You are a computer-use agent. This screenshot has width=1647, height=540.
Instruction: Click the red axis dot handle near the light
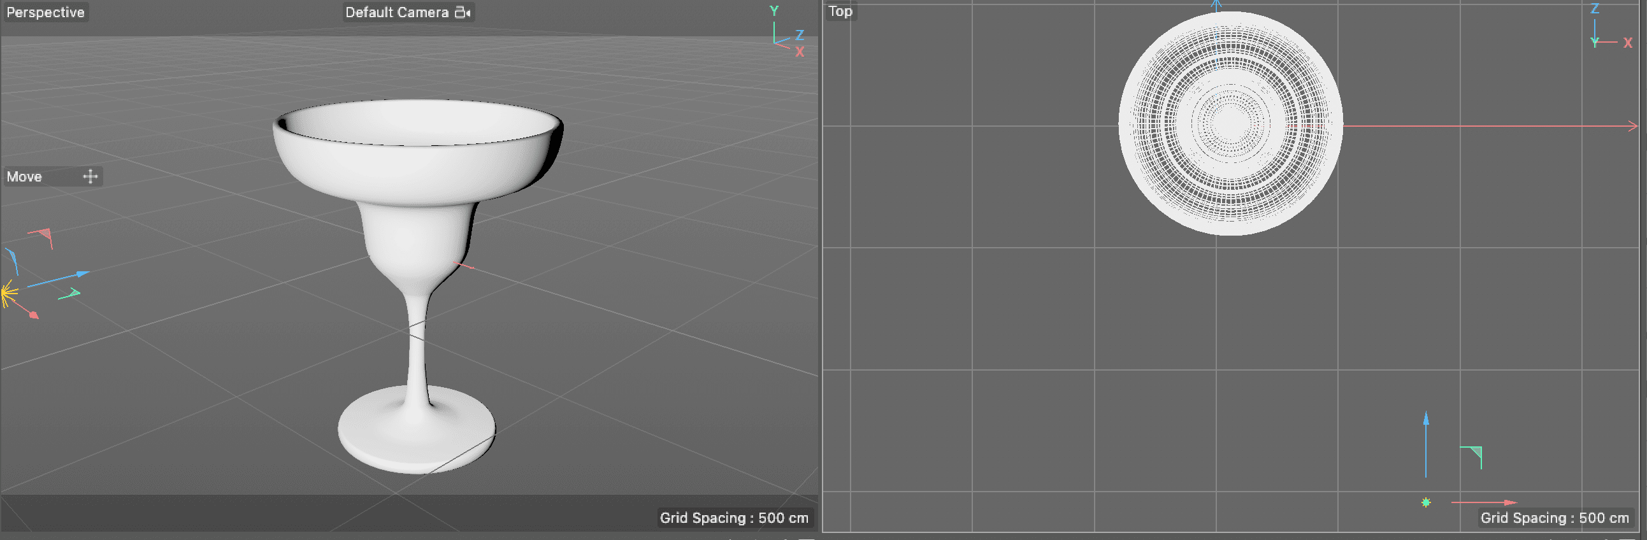pyautogui.click(x=34, y=315)
